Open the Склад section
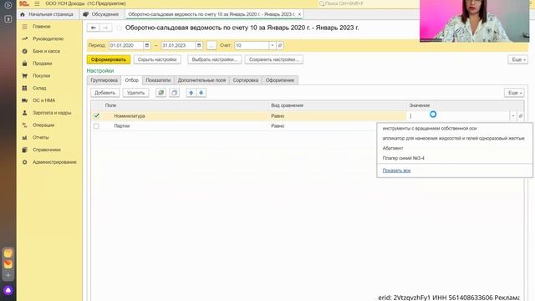This screenshot has height=301, width=535. pyautogui.click(x=39, y=88)
